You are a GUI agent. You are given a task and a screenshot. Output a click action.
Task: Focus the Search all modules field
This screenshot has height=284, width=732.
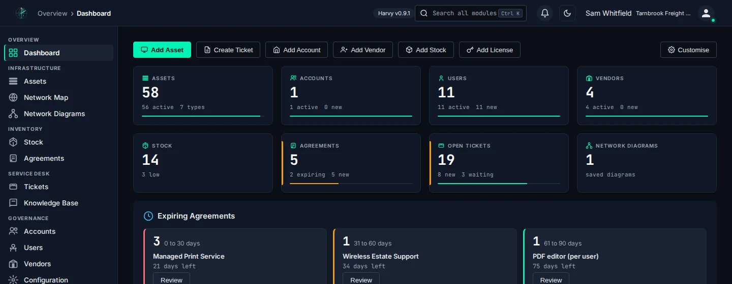[x=471, y=13]
